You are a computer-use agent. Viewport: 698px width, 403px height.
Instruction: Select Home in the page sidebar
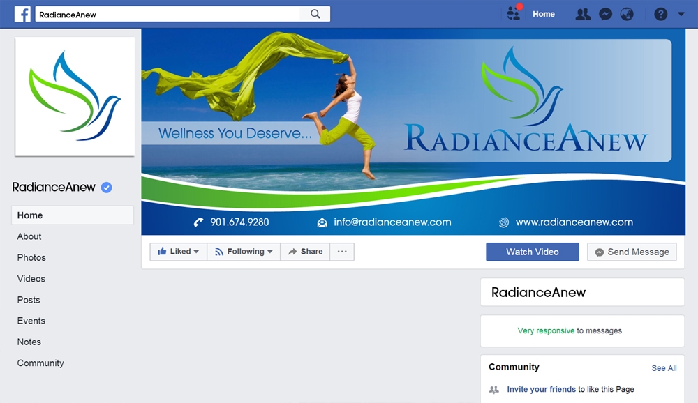[73, 215]
